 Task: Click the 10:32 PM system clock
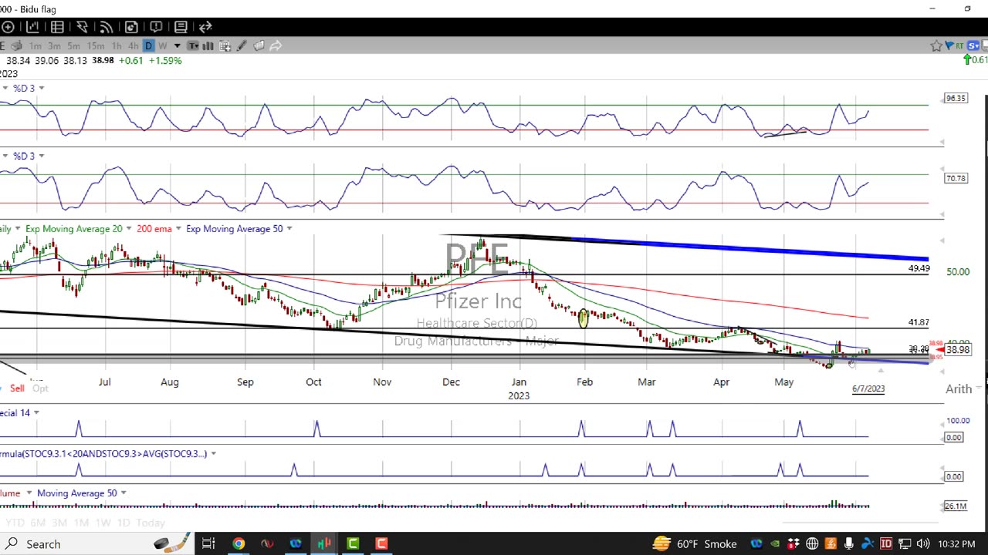click(x=956, y=544)
